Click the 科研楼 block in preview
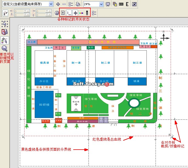 (44, 104)
